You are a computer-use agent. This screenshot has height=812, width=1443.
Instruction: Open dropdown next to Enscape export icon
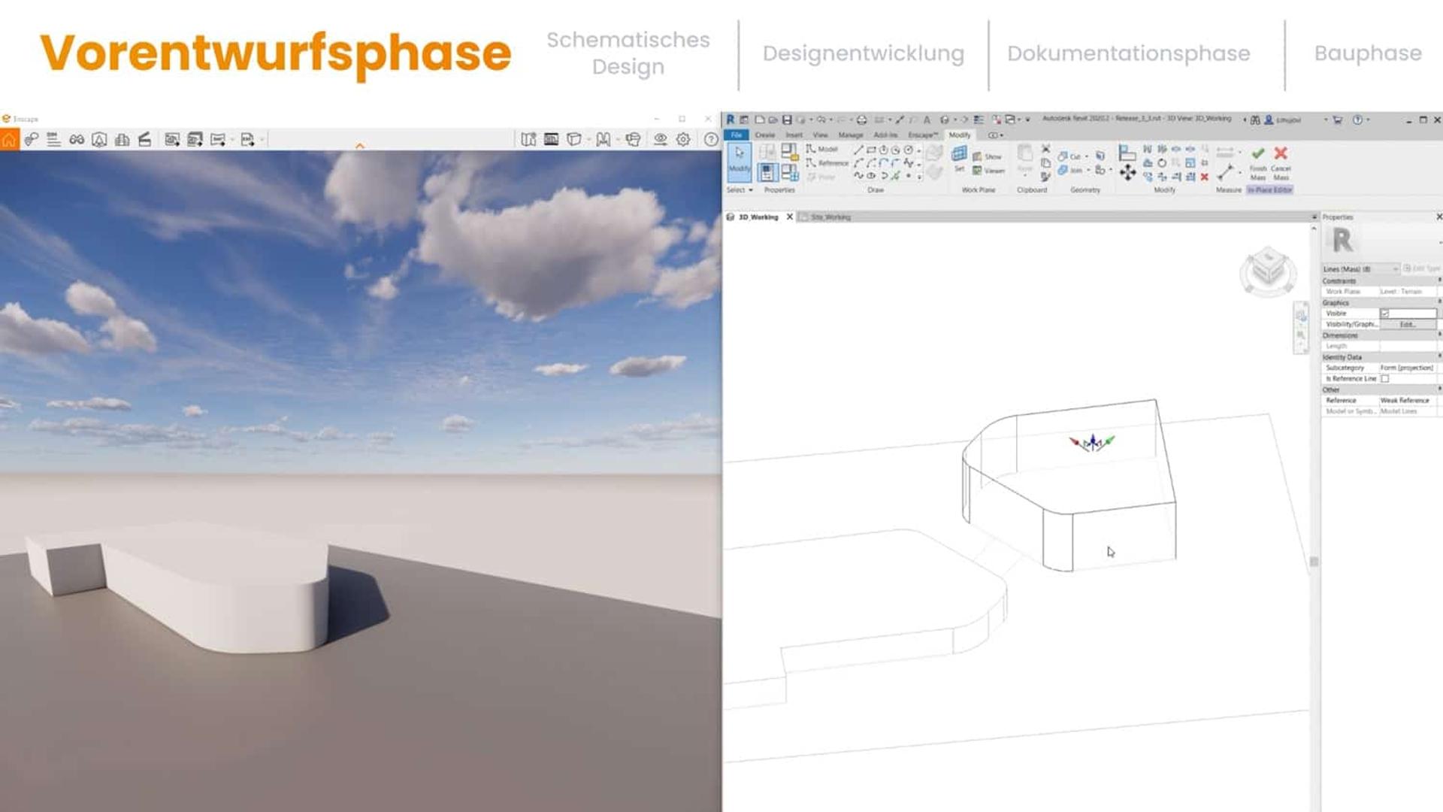[x=262, y=140]
